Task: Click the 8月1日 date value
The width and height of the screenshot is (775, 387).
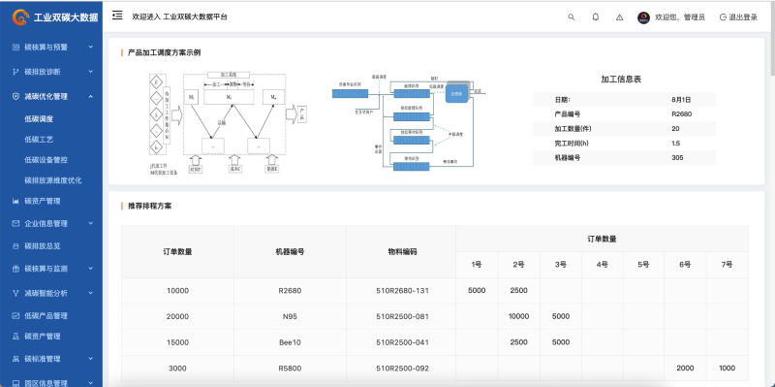Action: click(681, 100)
